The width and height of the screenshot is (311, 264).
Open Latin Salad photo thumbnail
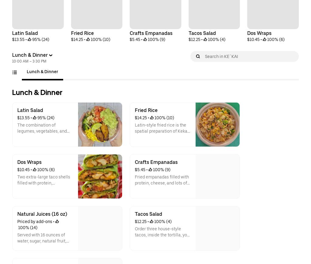(x=100, y=125)
